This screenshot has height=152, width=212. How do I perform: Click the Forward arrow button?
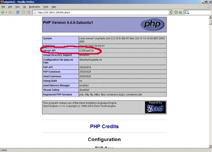[10, 12]
